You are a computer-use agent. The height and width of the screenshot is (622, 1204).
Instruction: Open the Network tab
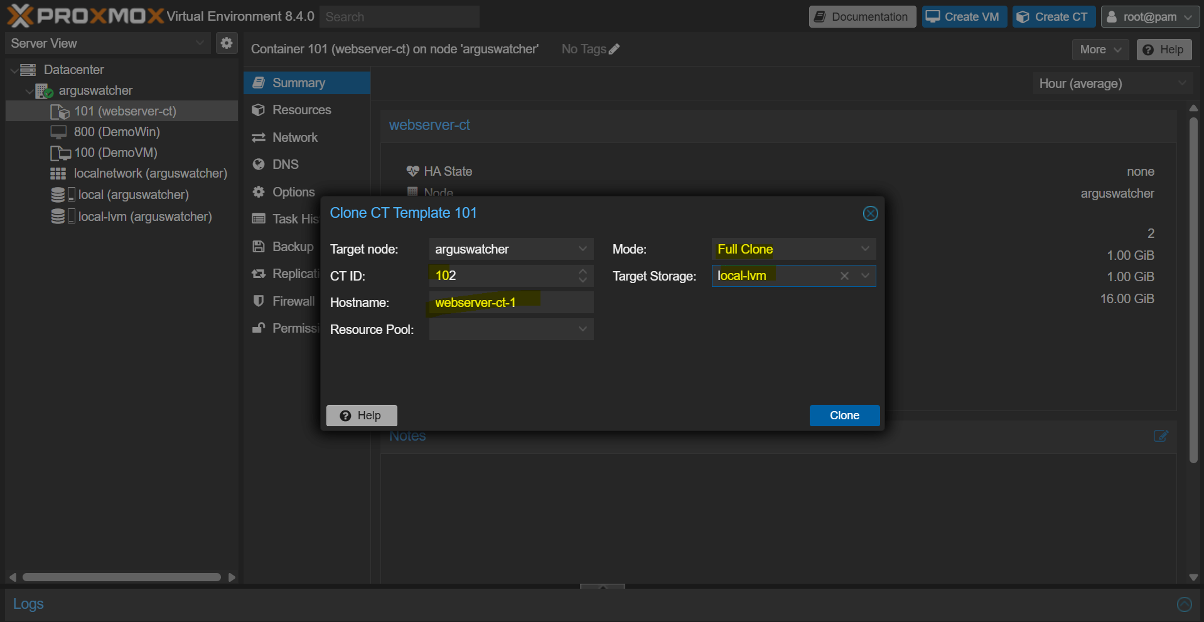click(307, 137)
